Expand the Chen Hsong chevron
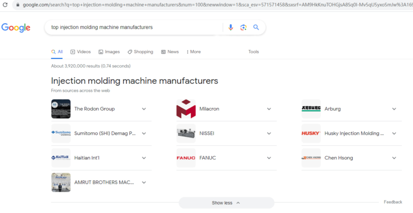This screenshot has width=413, height=213. tap(394, 158)
